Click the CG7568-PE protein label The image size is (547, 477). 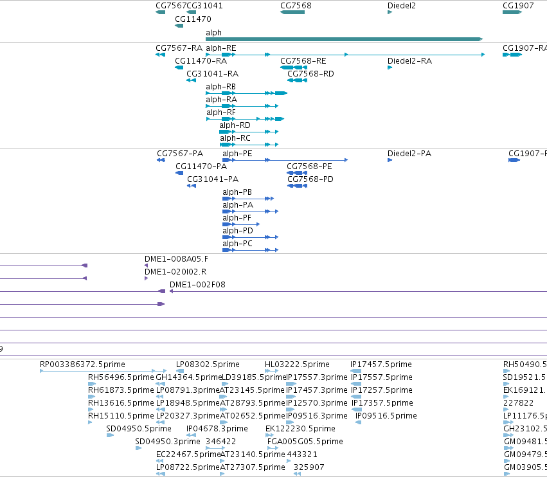(309, 166)
